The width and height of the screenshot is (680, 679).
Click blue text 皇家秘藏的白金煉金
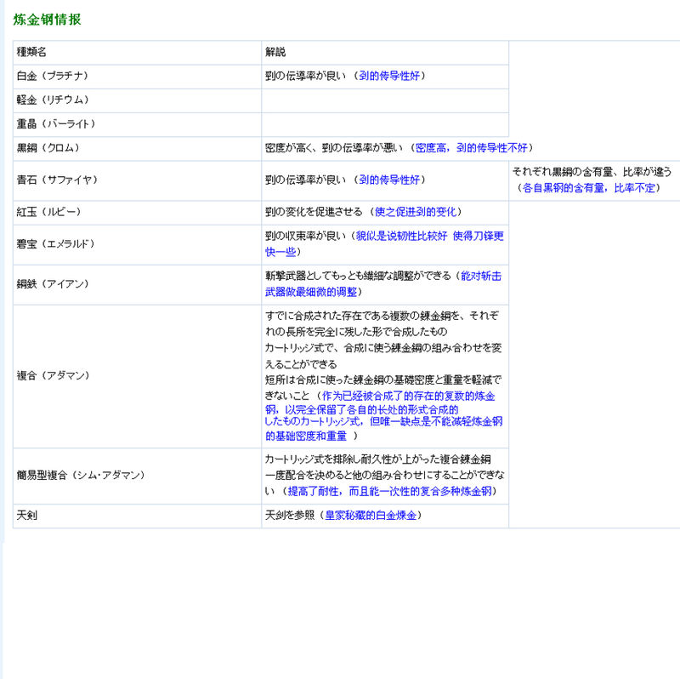pos(371,516)
